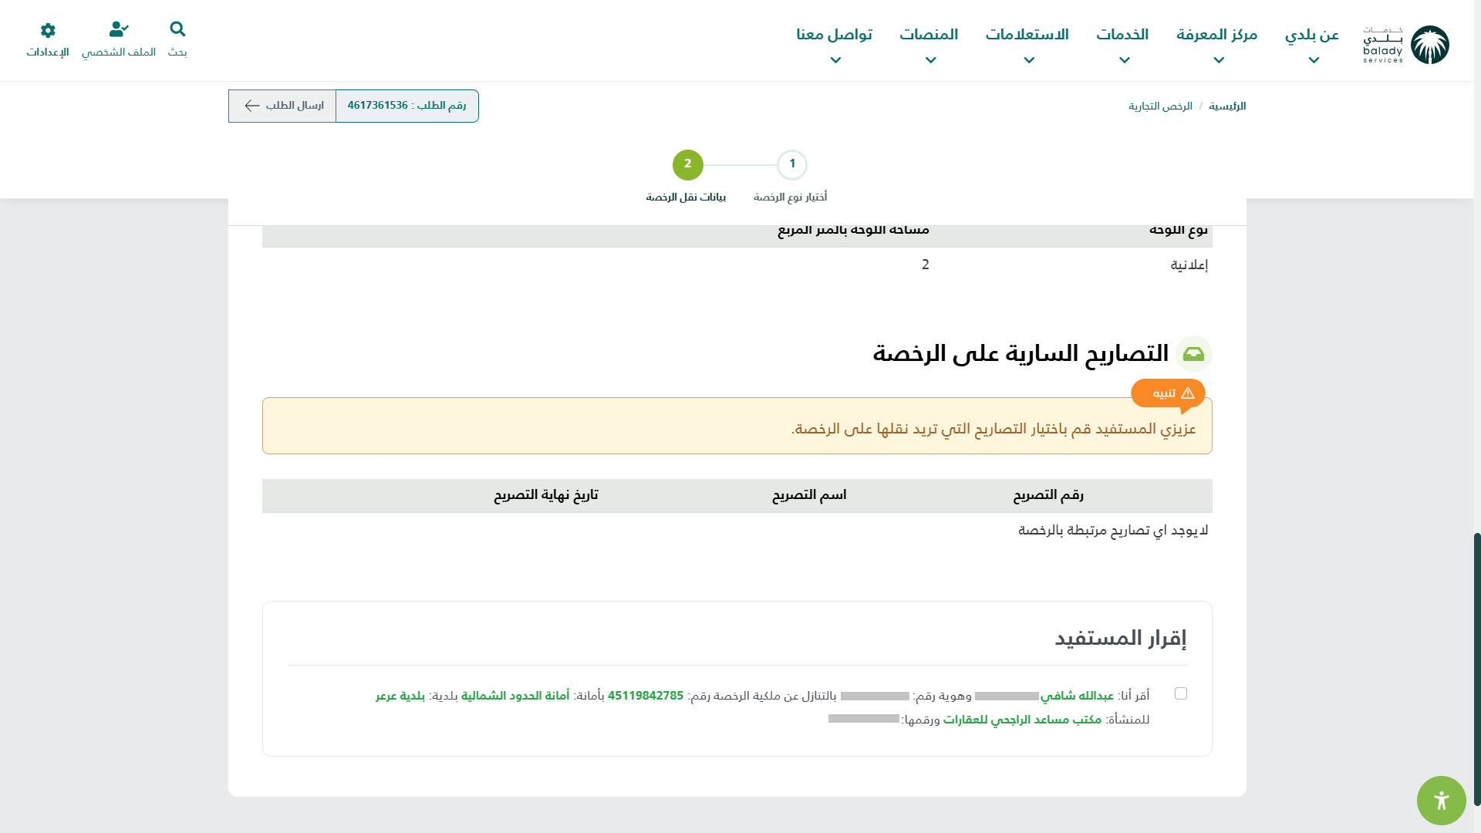This screenshot has width=1481, height=833.
Task: Check the beneficiary declaration checkbox
Action: [1180, 693]
